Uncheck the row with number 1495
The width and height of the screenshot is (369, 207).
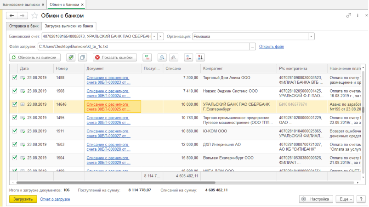(15, 118)
